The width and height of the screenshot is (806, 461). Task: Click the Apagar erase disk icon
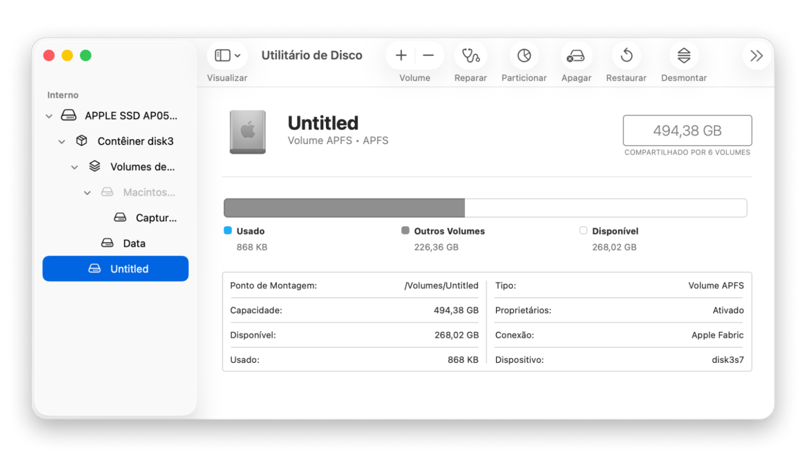576,55
